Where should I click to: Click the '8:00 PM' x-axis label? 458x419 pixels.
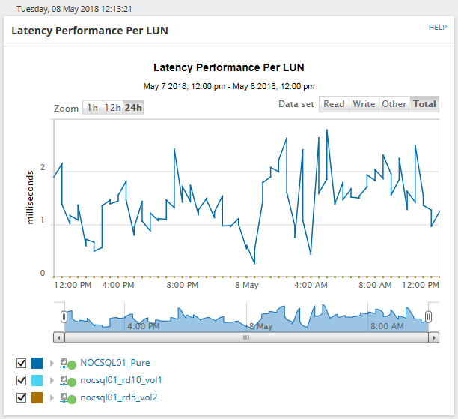point(183,285)
